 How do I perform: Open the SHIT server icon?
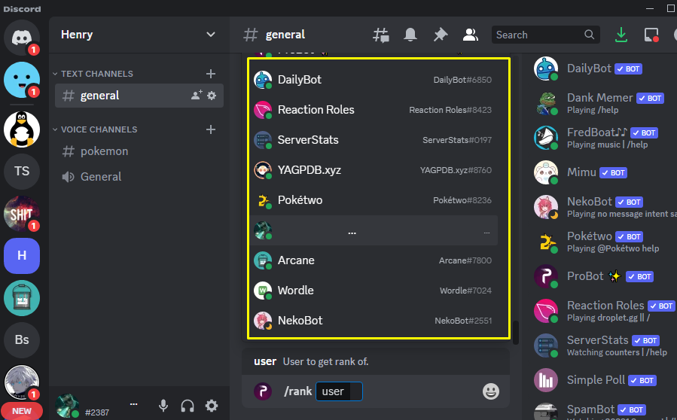pyautogui.click(x=22, y=213)
